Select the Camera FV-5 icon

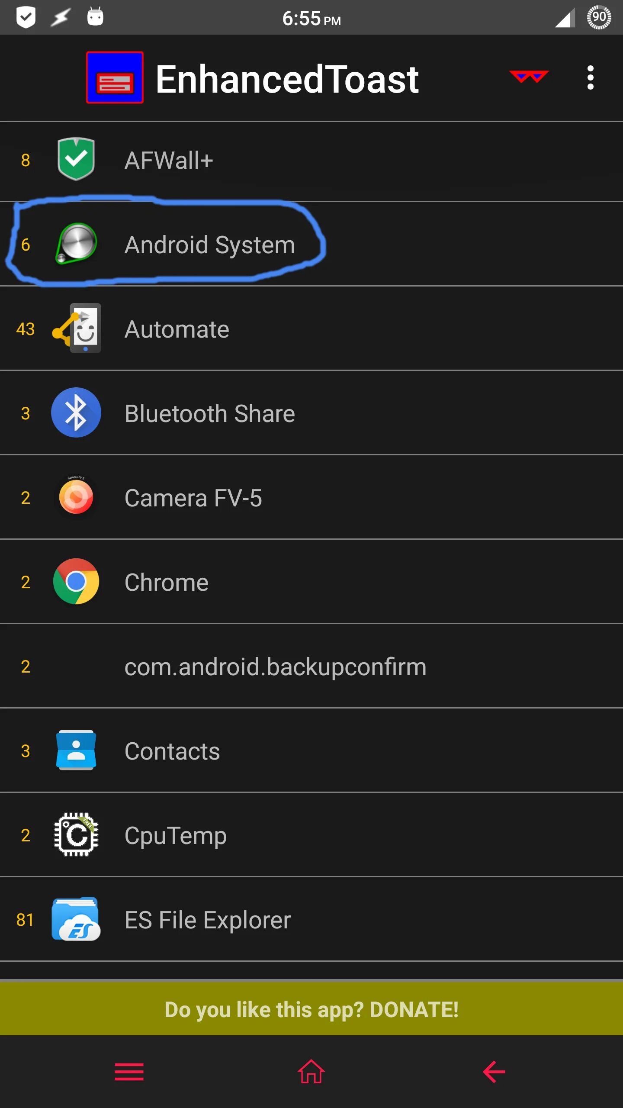pyautogui.click(x=76, y=496)
